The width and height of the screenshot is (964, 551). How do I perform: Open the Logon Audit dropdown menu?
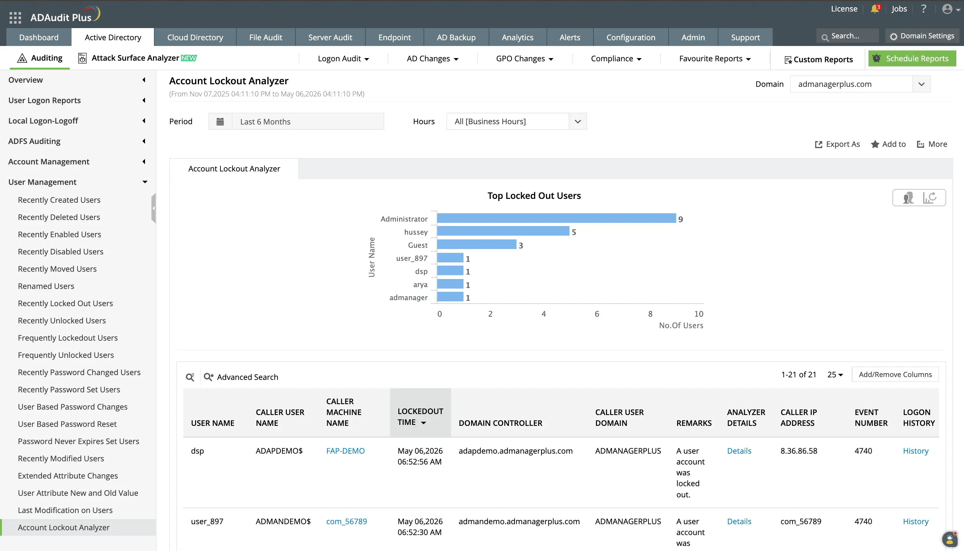click(343, 59)
